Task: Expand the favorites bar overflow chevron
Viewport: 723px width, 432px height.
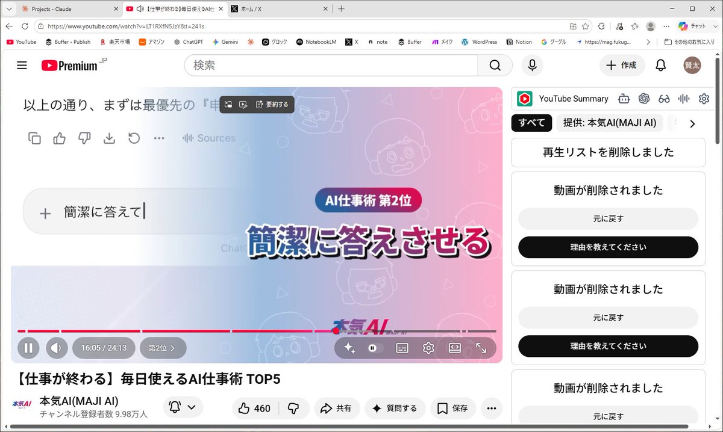Action: click(x=648, y=42)
